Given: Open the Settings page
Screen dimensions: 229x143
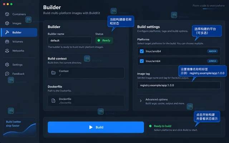Looking at the screenshot, I should [x=19, y=64].
